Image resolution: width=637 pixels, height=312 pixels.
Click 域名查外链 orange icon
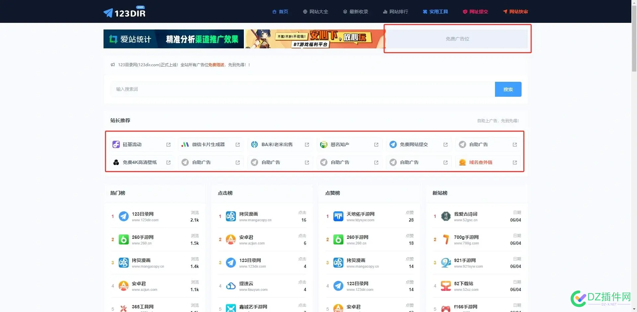coord(462,163)
